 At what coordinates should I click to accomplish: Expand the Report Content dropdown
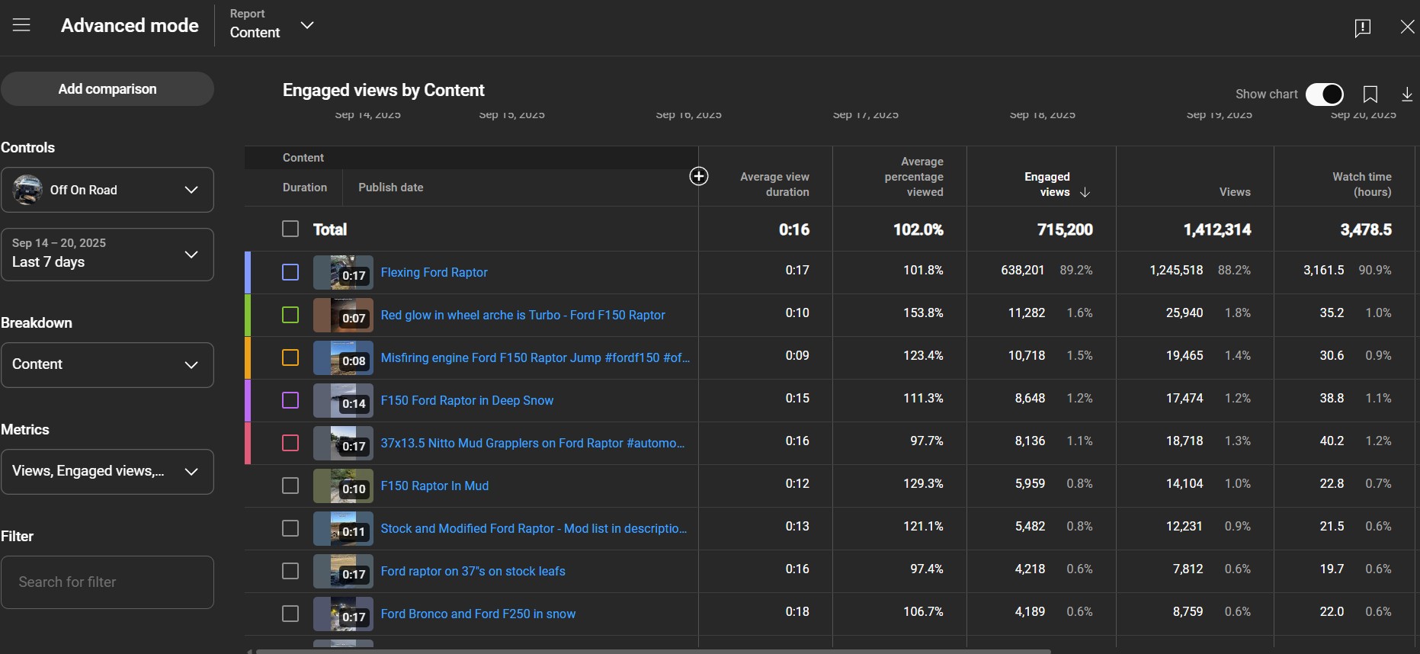pos(306,25)
